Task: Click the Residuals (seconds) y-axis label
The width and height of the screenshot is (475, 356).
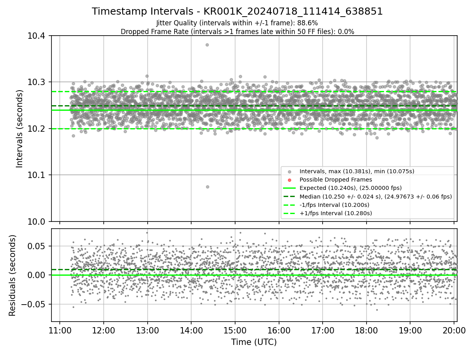Action: [12, 275]
